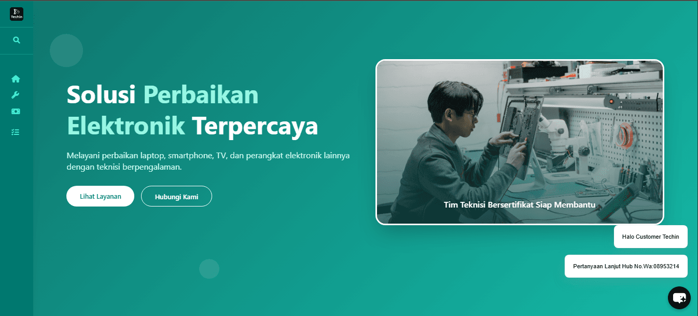Click the checklist tasks icon
The height and width of the screenshot is (316, 698).
pos(16,132)
